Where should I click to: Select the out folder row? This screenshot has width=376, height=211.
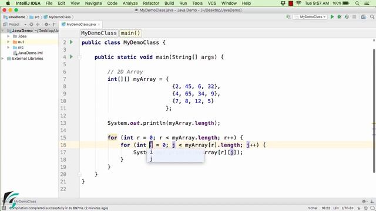(x=29, y=42)
